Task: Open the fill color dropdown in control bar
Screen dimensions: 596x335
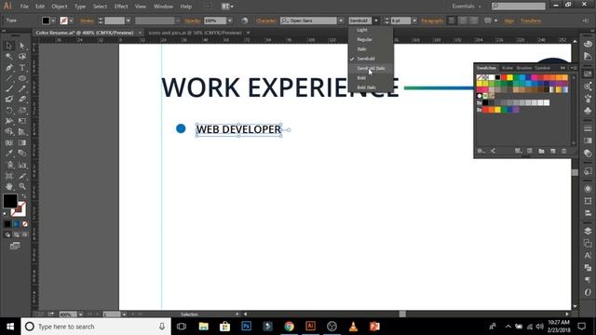Action: coord(53,20)
